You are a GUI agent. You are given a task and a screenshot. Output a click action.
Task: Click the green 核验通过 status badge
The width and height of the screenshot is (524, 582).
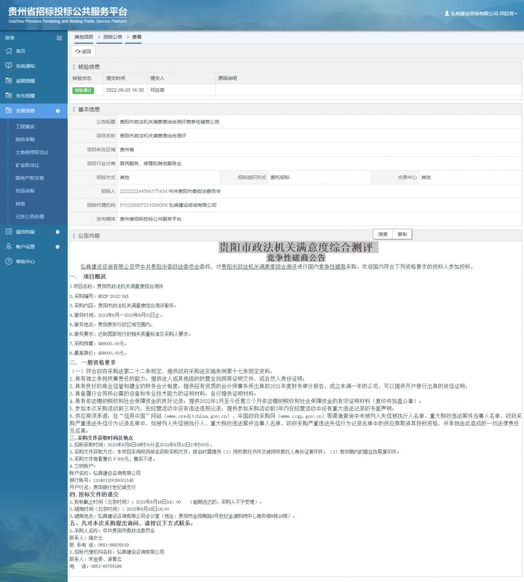pos(83,90)
